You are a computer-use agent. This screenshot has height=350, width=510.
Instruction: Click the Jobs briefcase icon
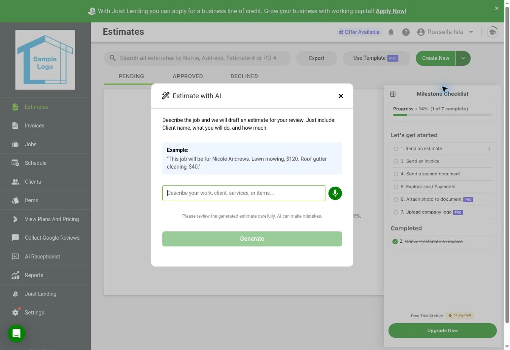(x=15, y=144)
